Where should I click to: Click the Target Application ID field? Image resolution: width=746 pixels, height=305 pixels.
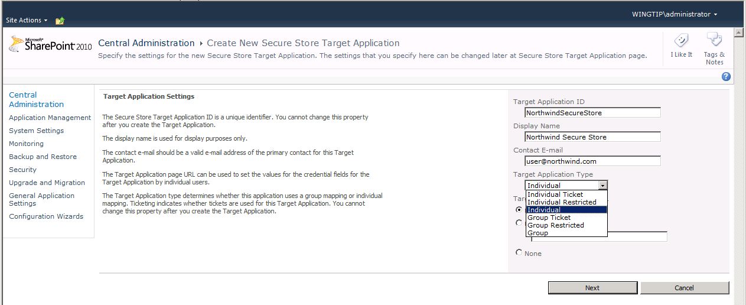tap(592, 112)
